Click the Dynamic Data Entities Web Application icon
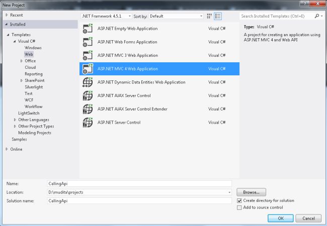Image resolution: width=327 pixels, height=226 pixels. pos(88,82)
